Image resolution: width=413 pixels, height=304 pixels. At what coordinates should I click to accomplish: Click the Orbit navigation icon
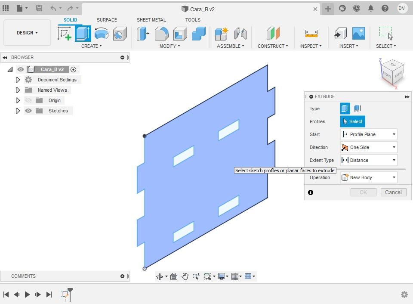tap(160, 276)
